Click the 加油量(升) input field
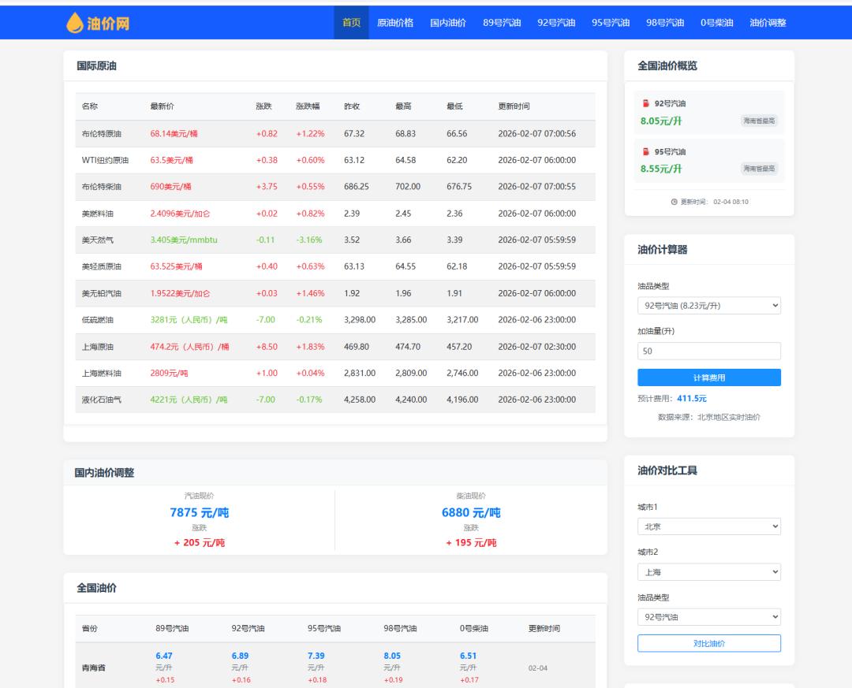Screen dimensions: 852x688 [708, 351]
